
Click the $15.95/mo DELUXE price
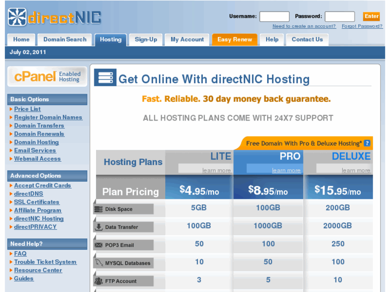337,191
